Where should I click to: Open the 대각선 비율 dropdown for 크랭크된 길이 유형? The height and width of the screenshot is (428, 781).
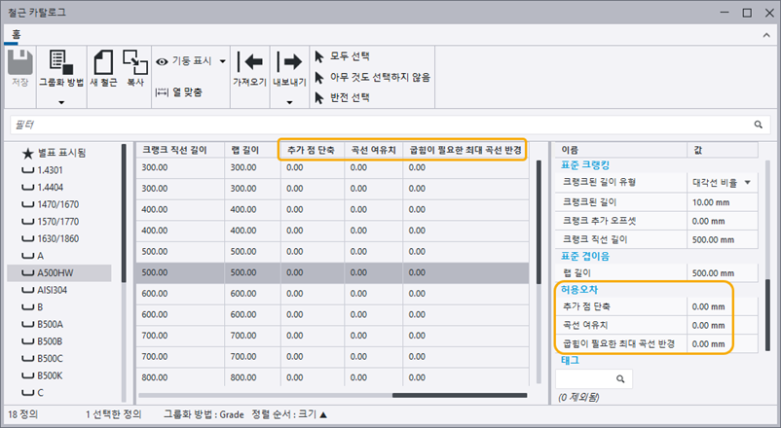pos(748,182)
